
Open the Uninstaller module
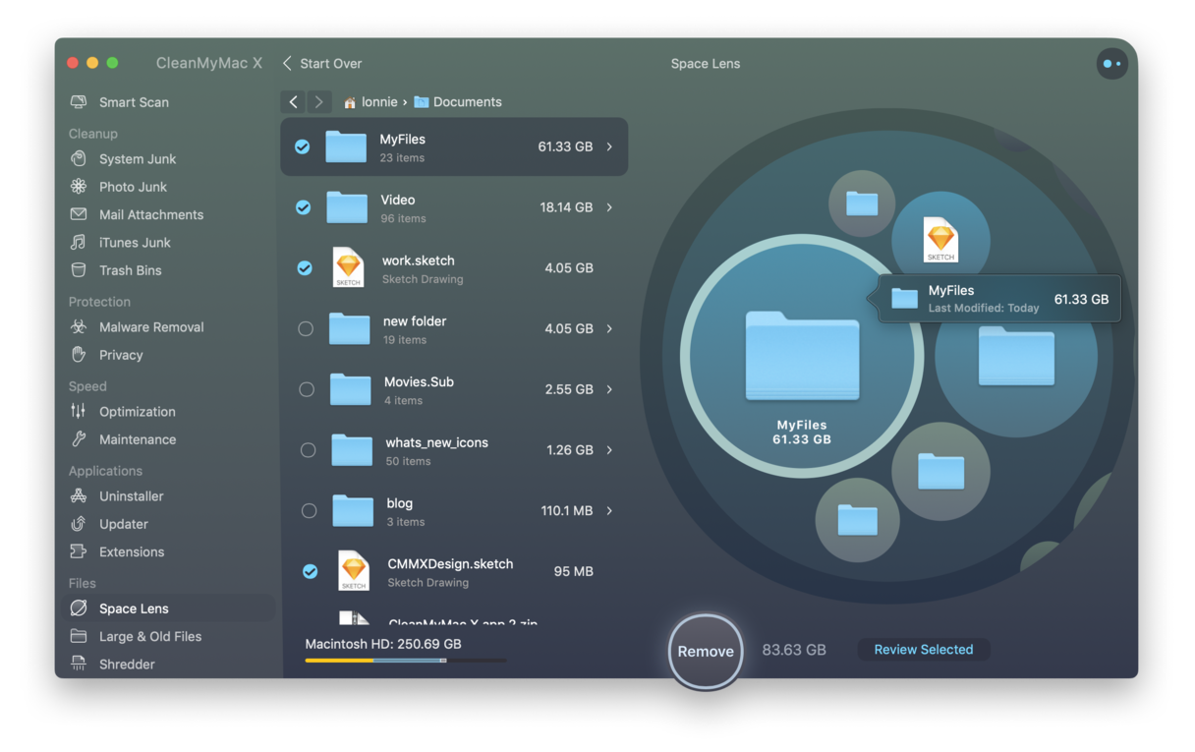(x=131, y=495)
